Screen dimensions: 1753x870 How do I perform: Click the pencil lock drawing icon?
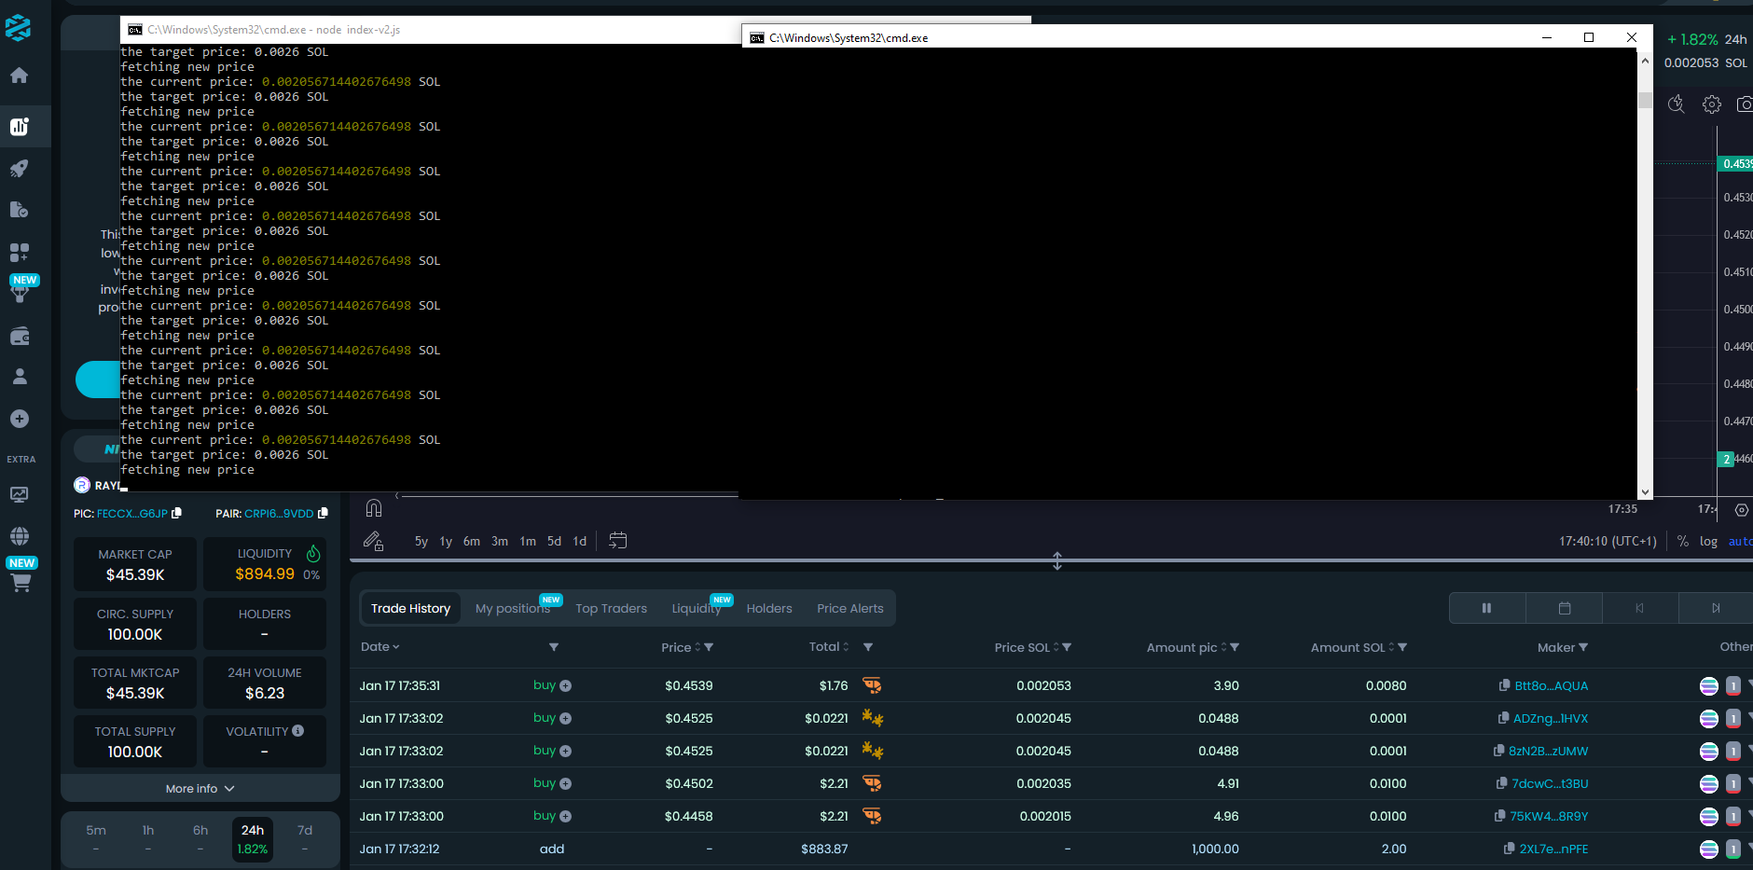[373, 541]
